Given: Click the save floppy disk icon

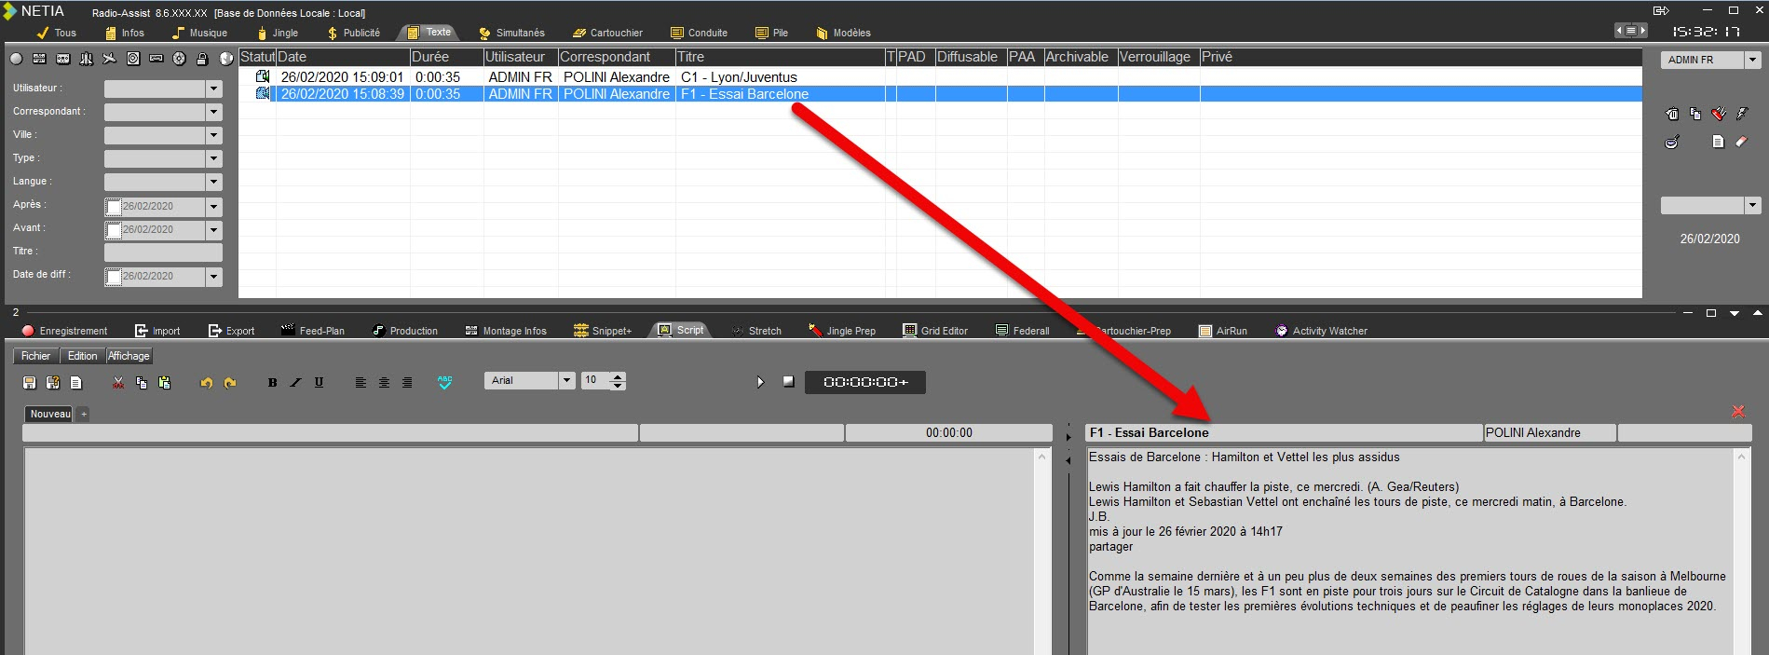Looking at the screenshot, I should tap(30, 382).
